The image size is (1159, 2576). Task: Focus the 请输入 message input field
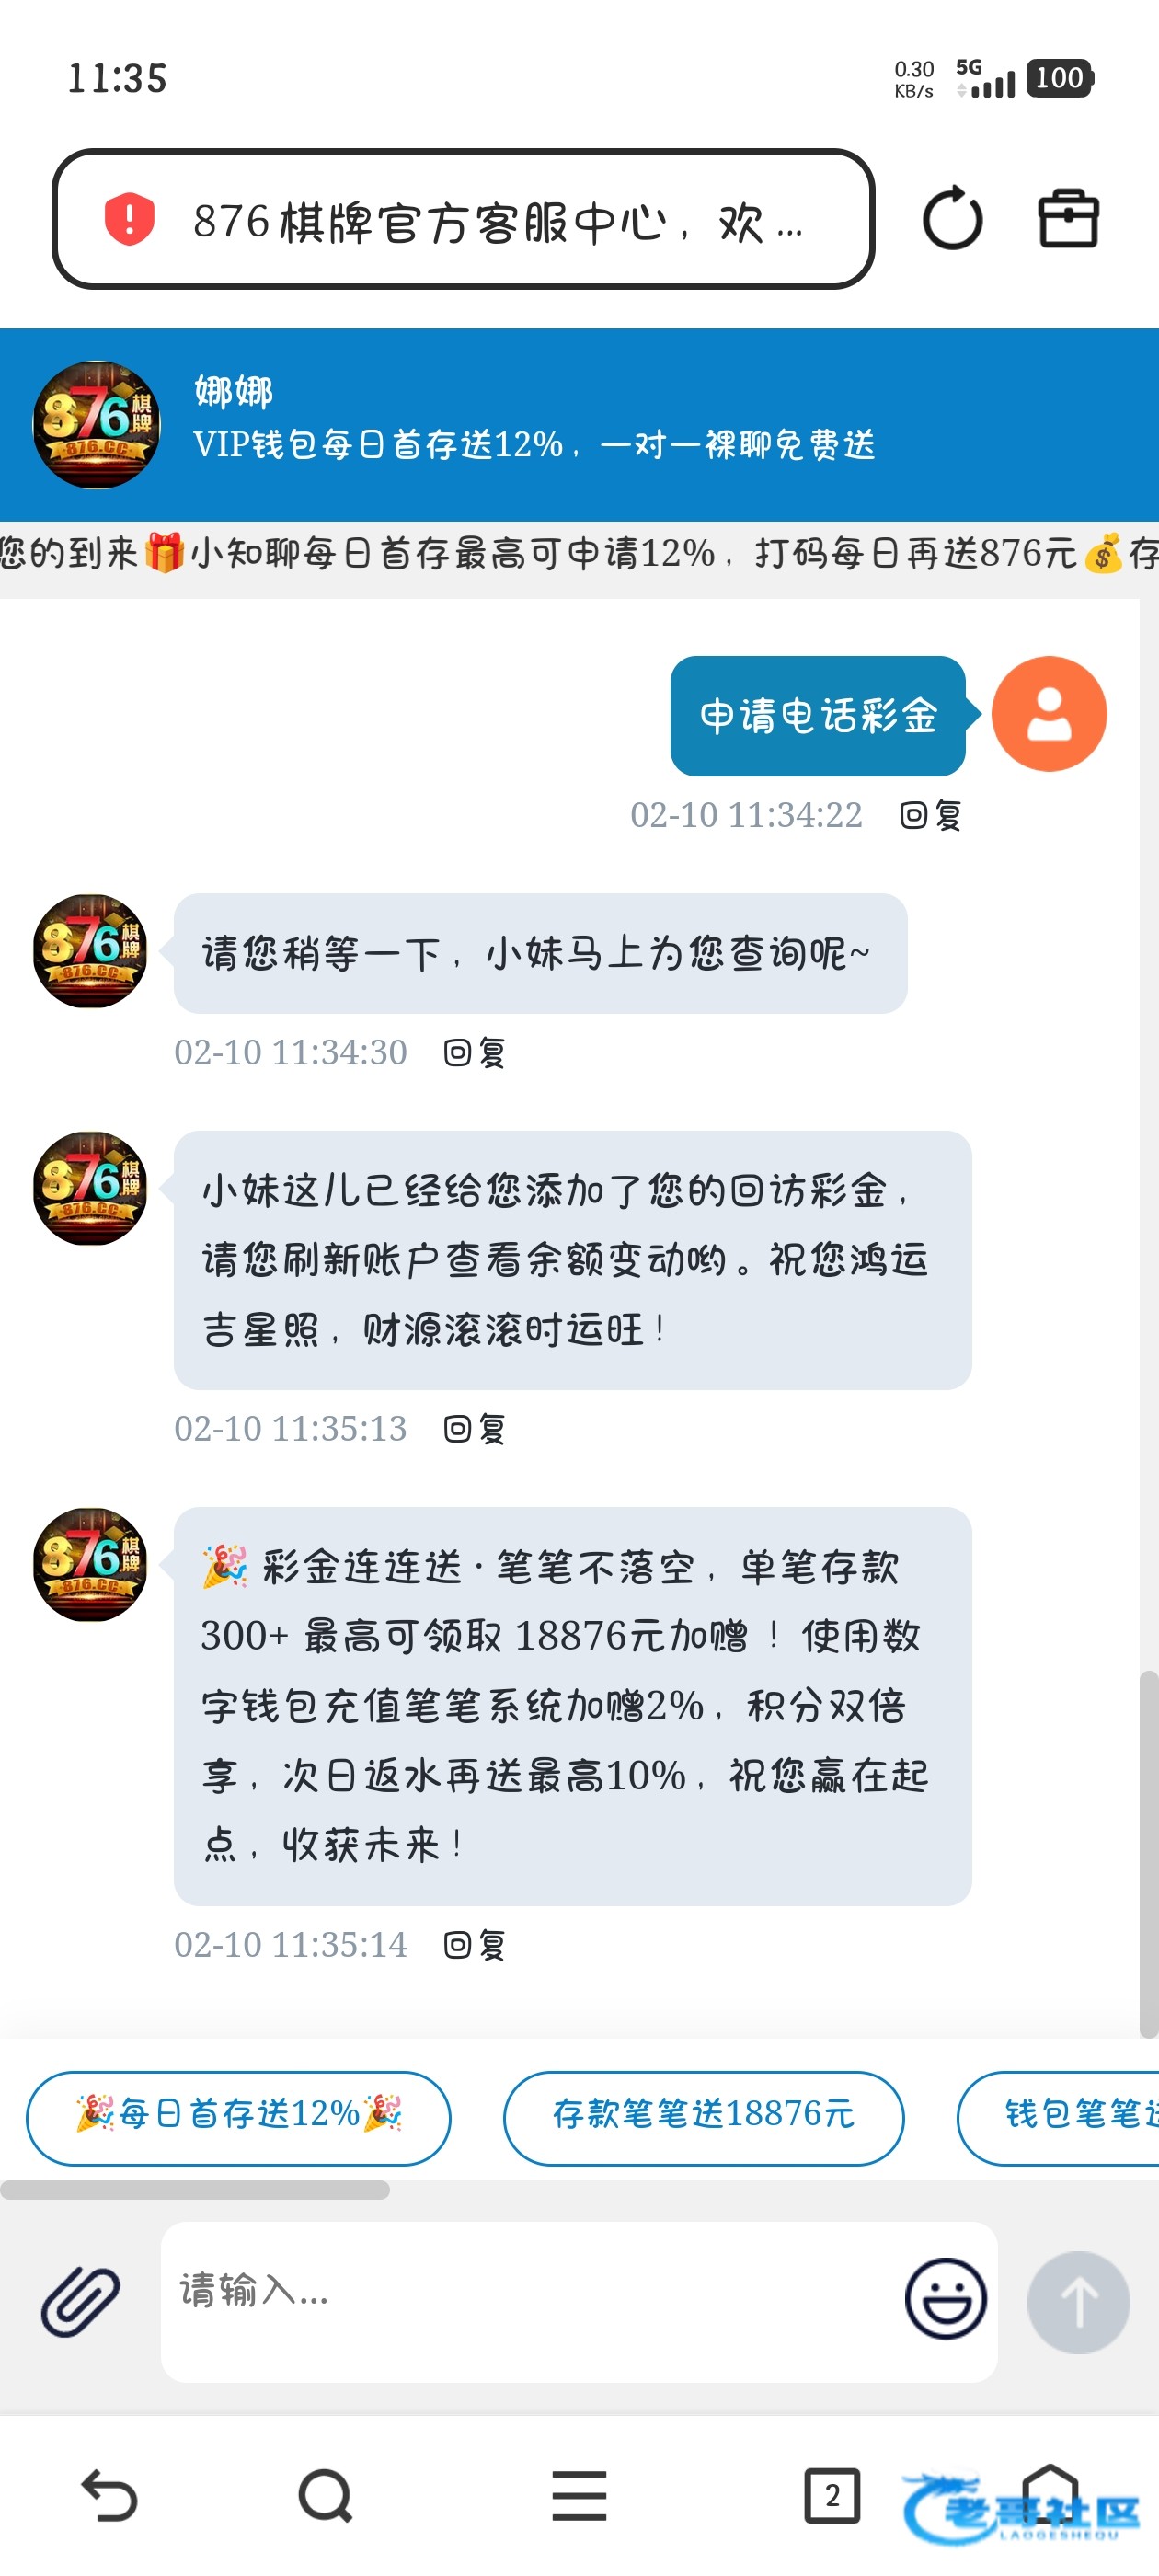click(530, 2302)
